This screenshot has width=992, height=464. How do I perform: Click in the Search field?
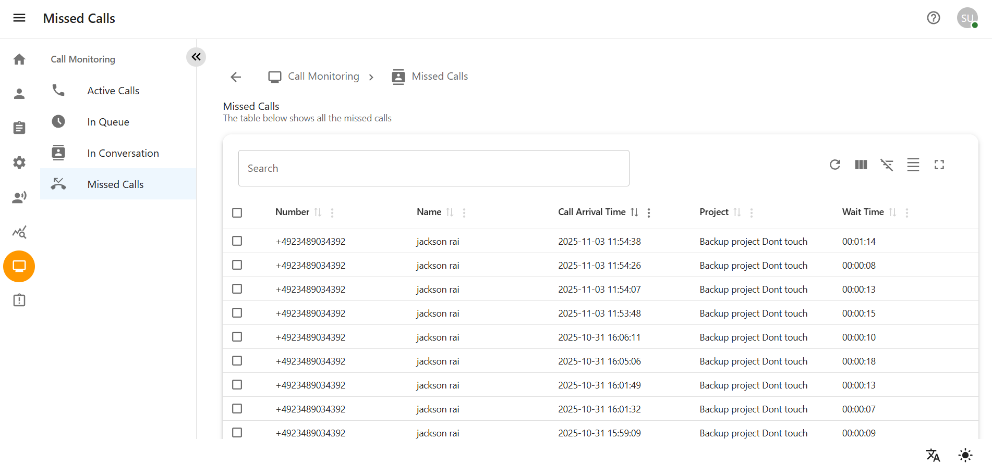433,168
